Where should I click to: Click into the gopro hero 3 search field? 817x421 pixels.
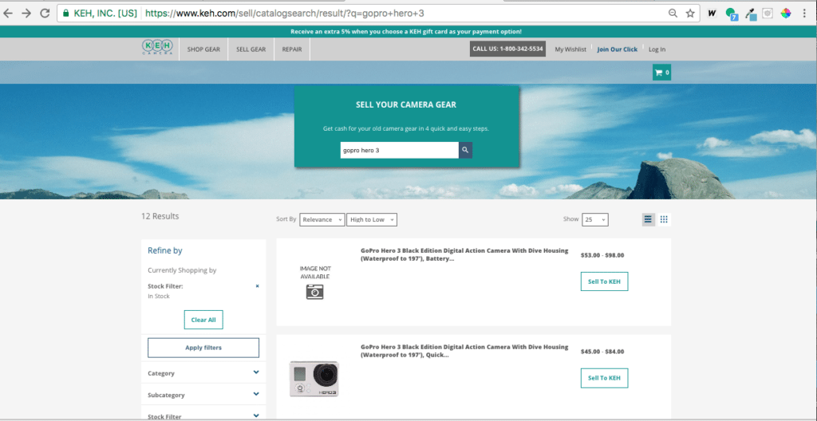pyautogui.click(x=399, y=150)
